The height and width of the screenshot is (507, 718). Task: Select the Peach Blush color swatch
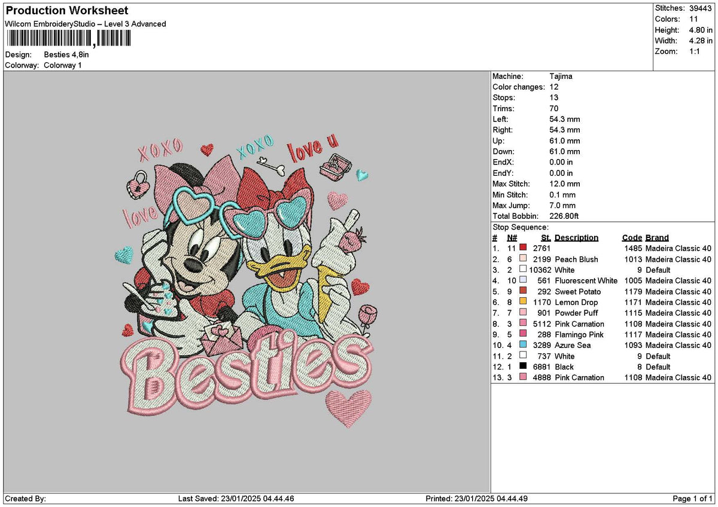coord(522,259)
